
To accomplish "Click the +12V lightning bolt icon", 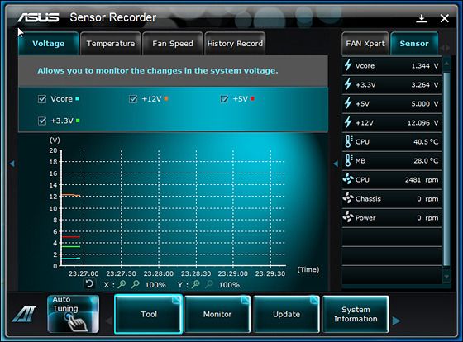I will tap(348, 122).
